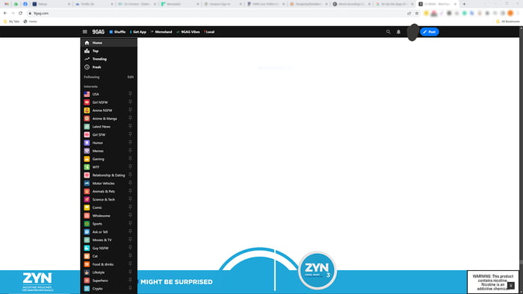Open a new browser tab

point(464,4)
